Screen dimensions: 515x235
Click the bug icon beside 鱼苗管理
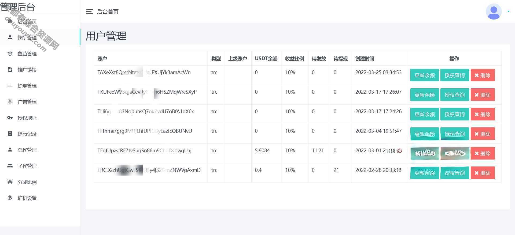click(10, 53)
